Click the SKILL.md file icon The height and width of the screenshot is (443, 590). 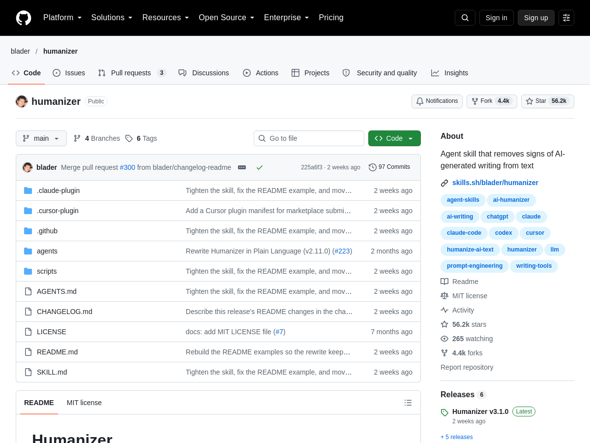(28, 372)
